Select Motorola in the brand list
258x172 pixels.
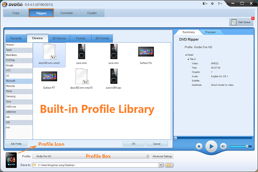19,86
